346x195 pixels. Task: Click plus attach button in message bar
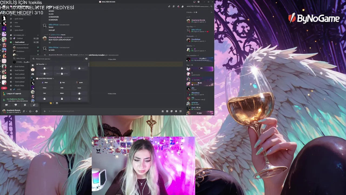45,111
